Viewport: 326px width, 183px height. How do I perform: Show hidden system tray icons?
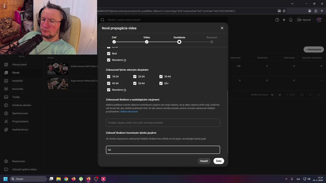[286, 179]
